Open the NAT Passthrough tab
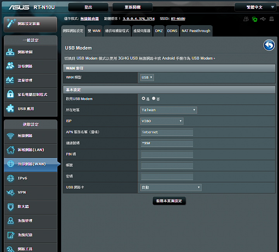Viewport: 279px width, 252px height. (196, 31)
